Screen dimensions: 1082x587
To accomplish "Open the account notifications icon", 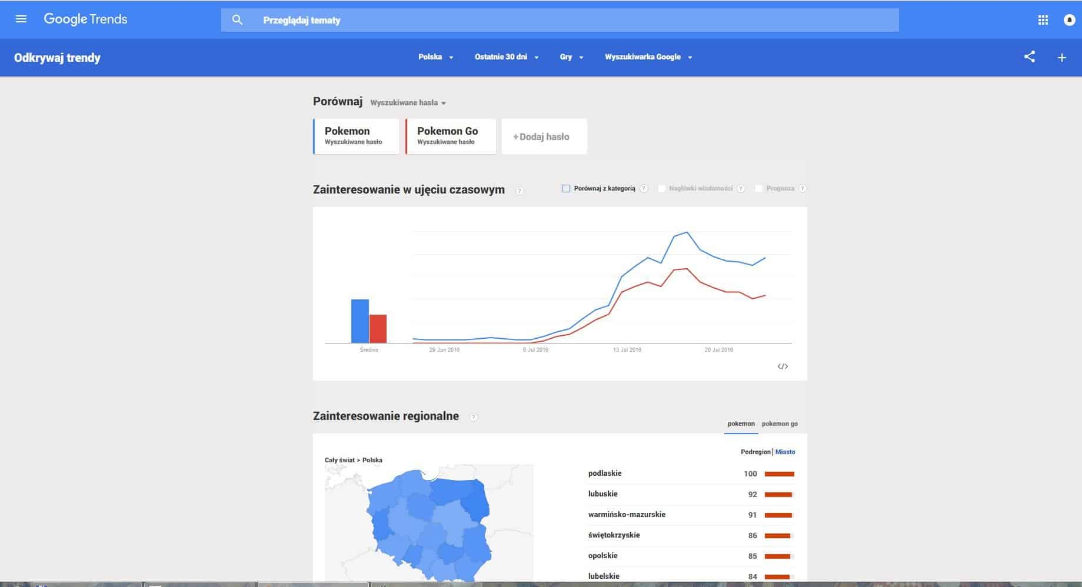I will 1069,20.
